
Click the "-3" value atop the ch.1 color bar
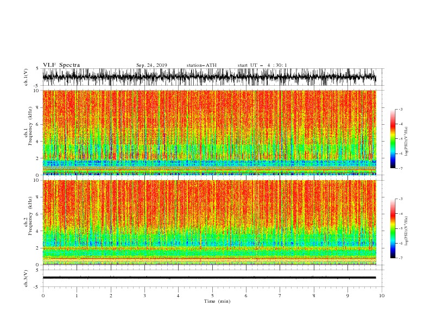400,109
